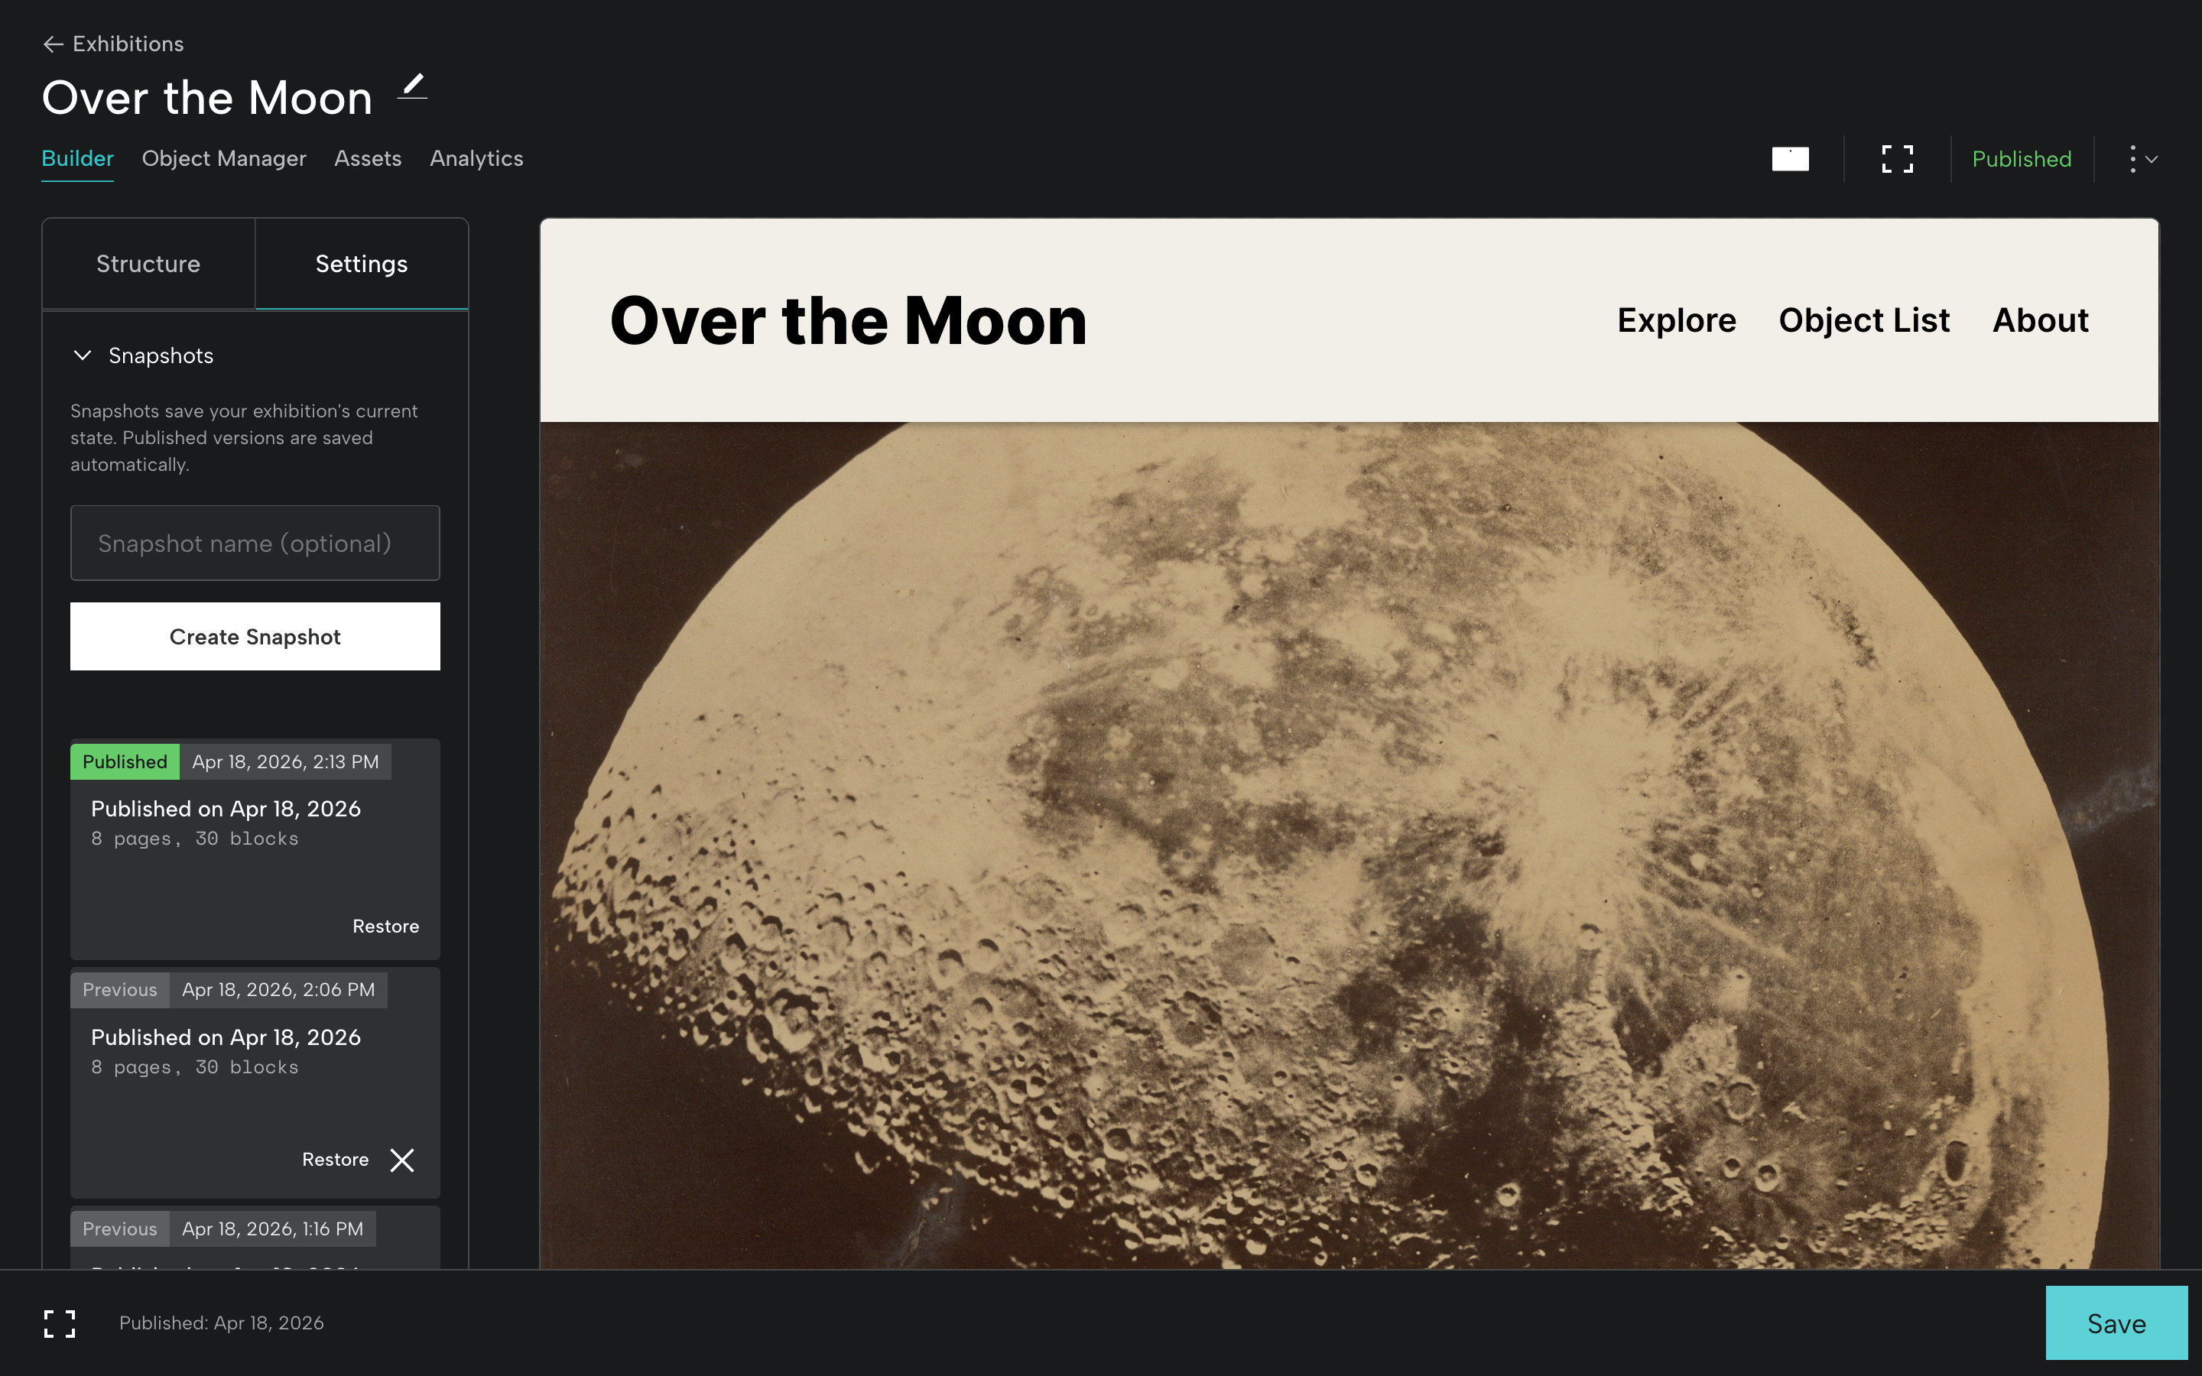Open the three-dot more options menu
This screenshot has height=1376, width=2202.
[x=2142, y=159]
